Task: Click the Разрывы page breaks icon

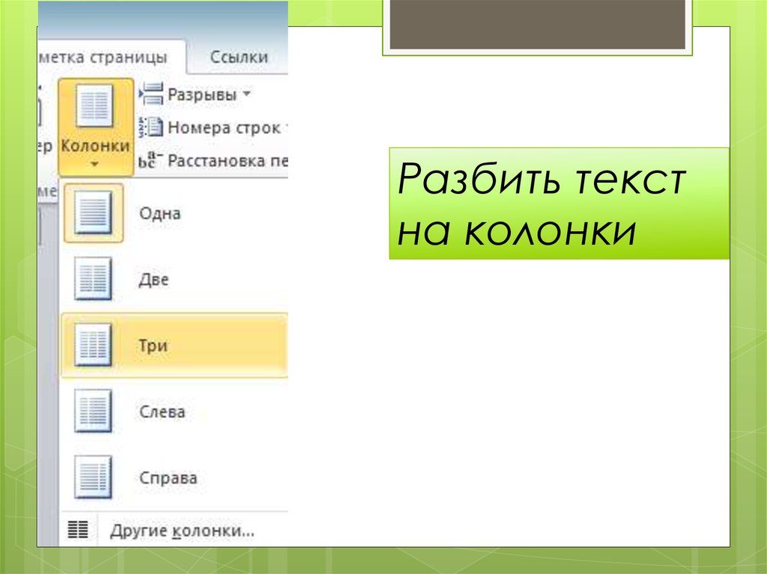Action: pos(152,94)
